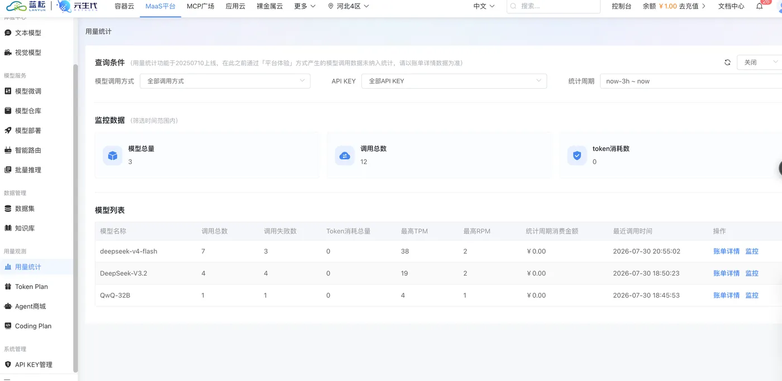This screenshot has height=381, width=782.
Task: Open the 全部API KEY dropdown
Action: point(454,81)
